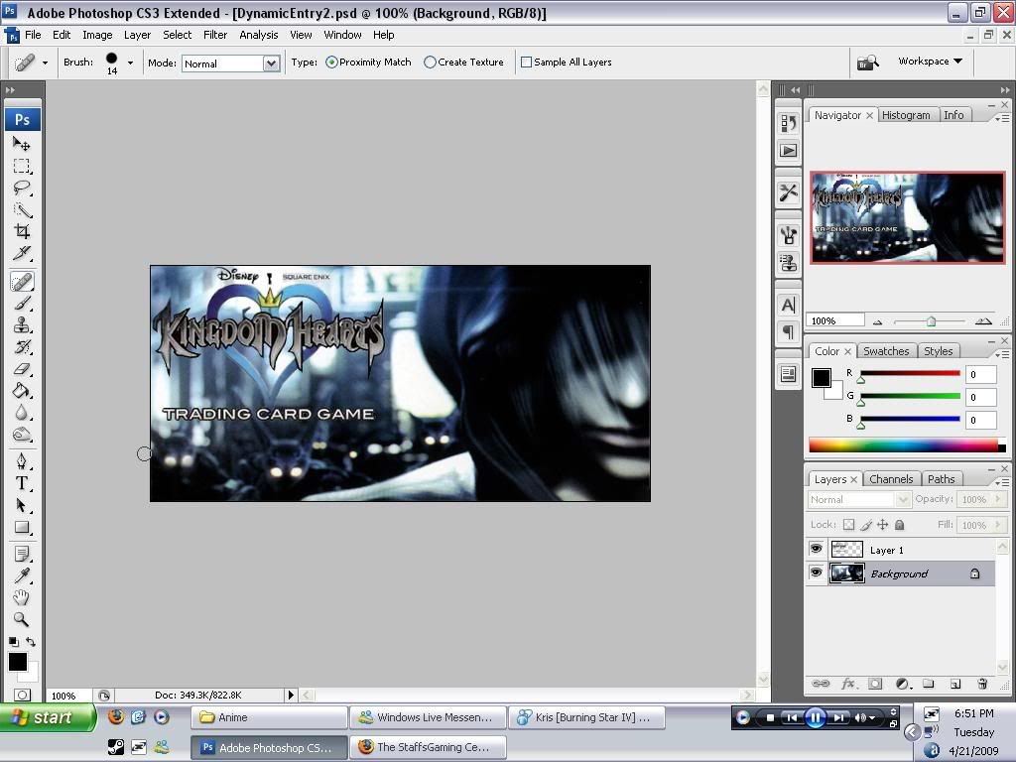Select the Lasso tool
This screenshot has height=762, width=1016.
[x=22, y=188]
